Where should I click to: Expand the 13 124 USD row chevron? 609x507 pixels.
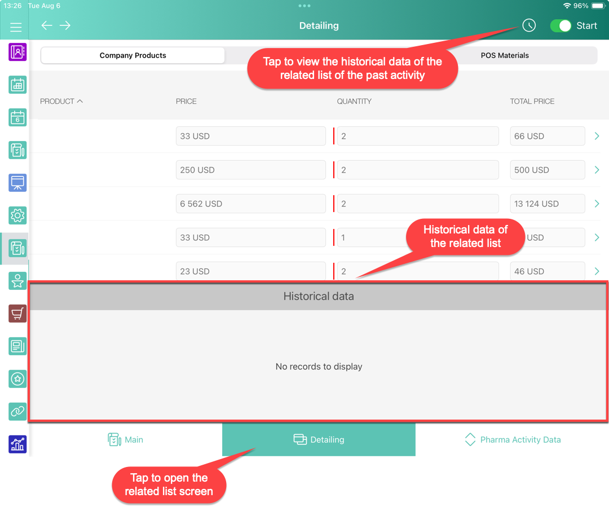tap(597, 204)
